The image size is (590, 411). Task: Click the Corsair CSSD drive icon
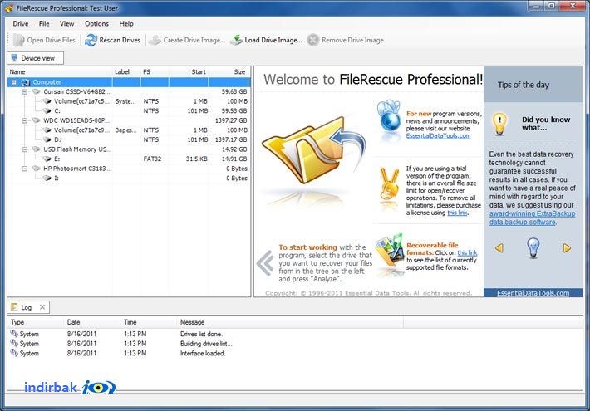37,91
